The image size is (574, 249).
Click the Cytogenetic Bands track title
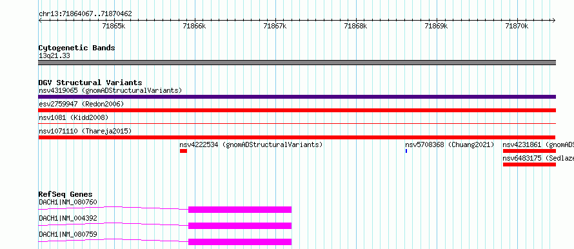point(77,48)
